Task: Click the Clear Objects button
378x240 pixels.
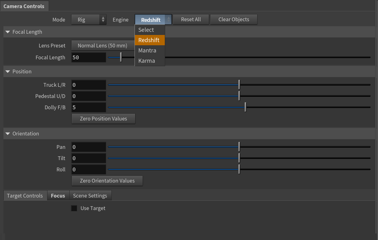Action: tap(234, 19)
